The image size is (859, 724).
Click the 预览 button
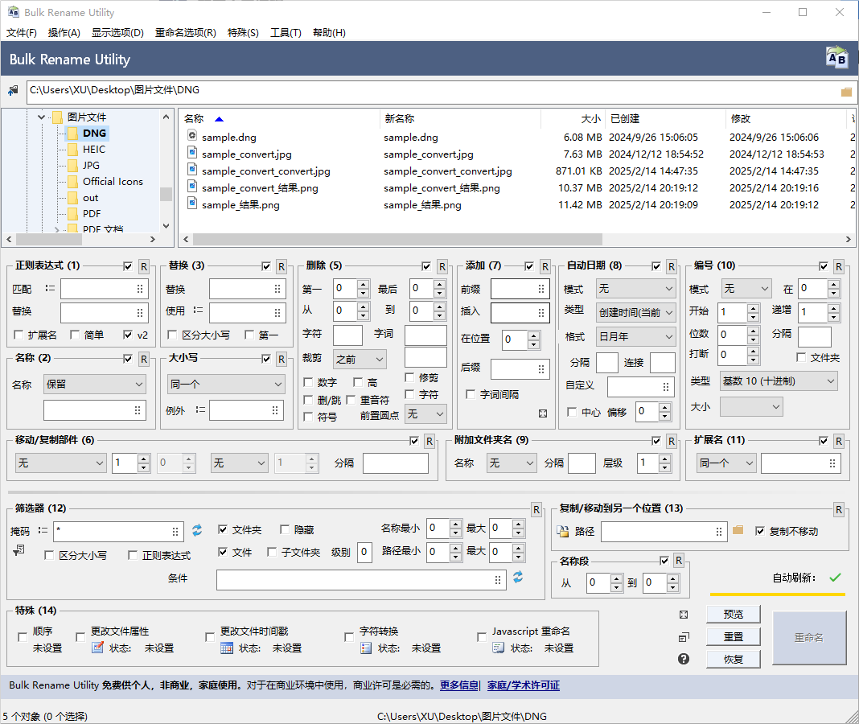tap(734, 614)
